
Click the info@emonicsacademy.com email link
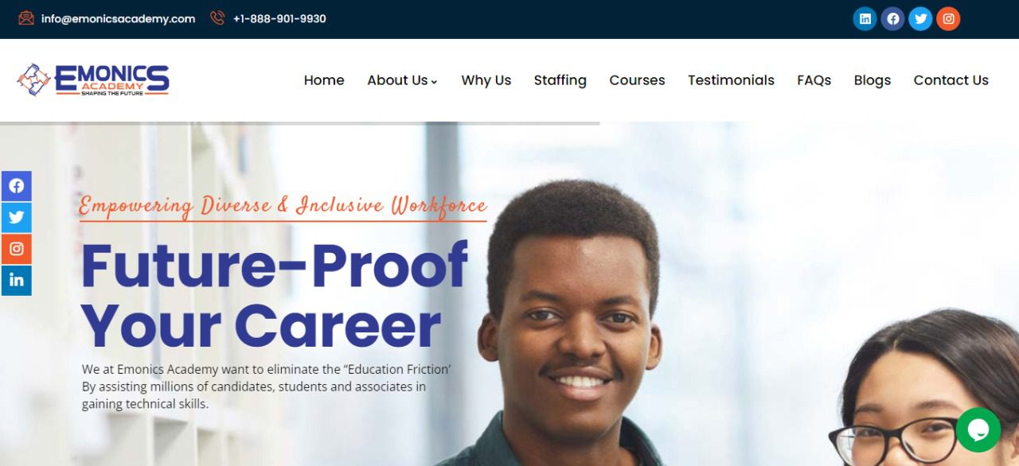pos(118,18)
